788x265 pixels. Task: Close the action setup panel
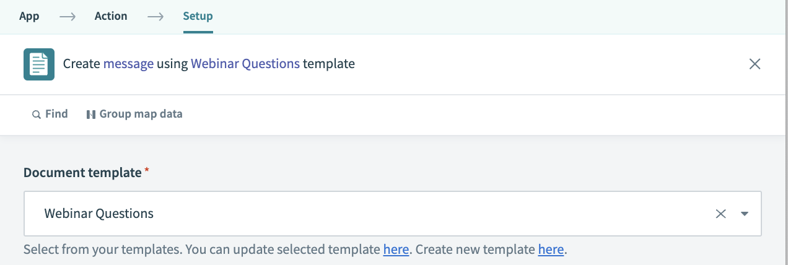[755, 64]
